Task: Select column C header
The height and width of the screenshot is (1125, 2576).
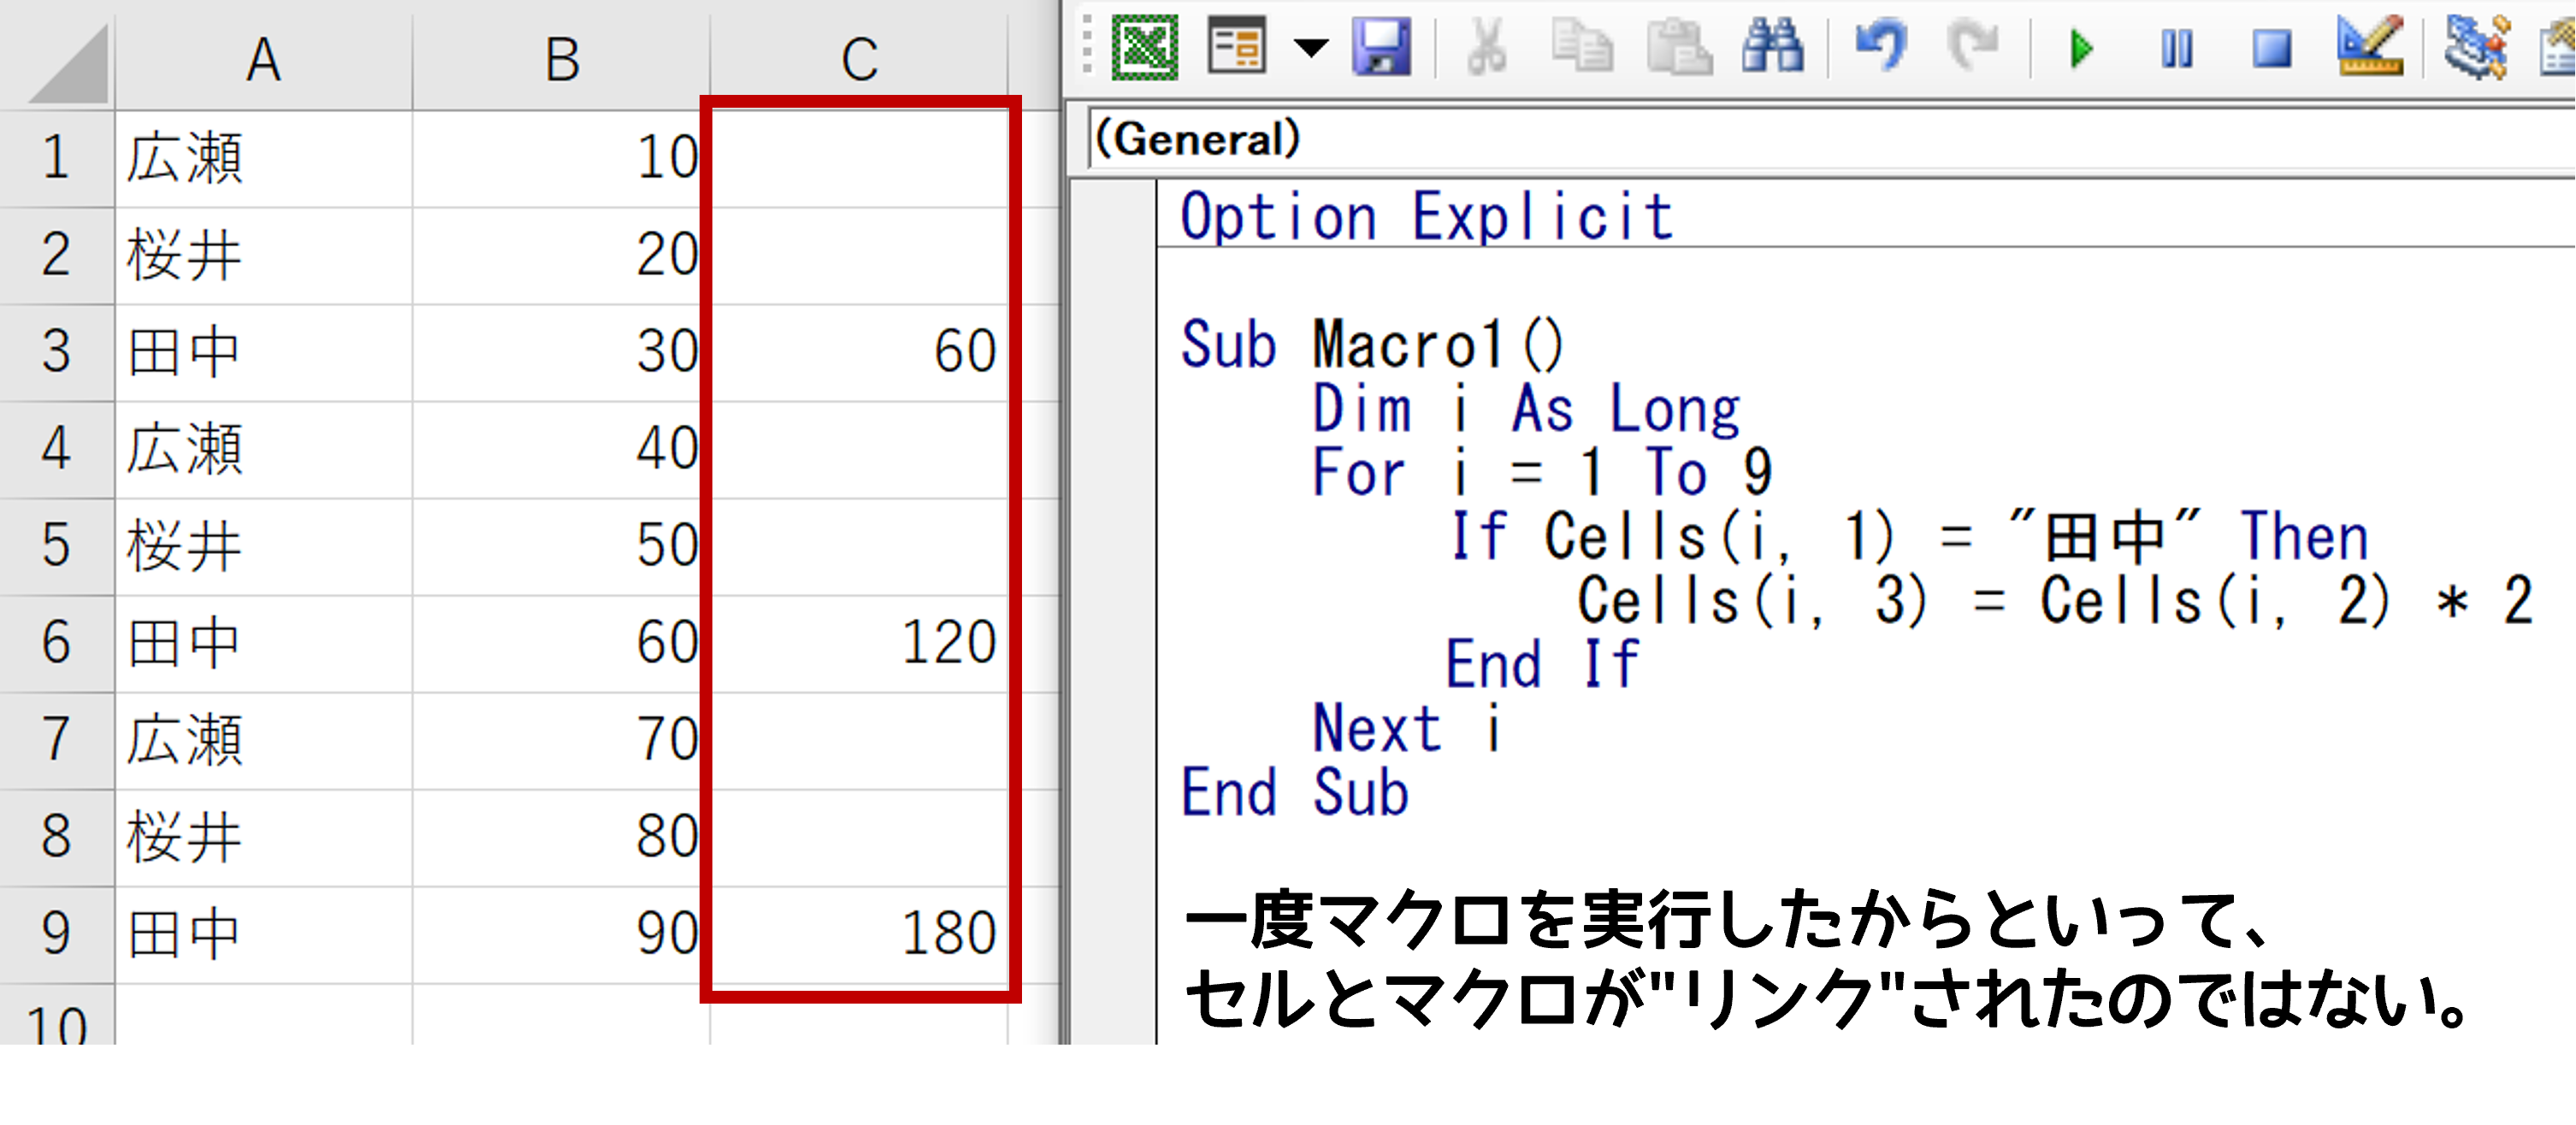Action: point(859,59)
